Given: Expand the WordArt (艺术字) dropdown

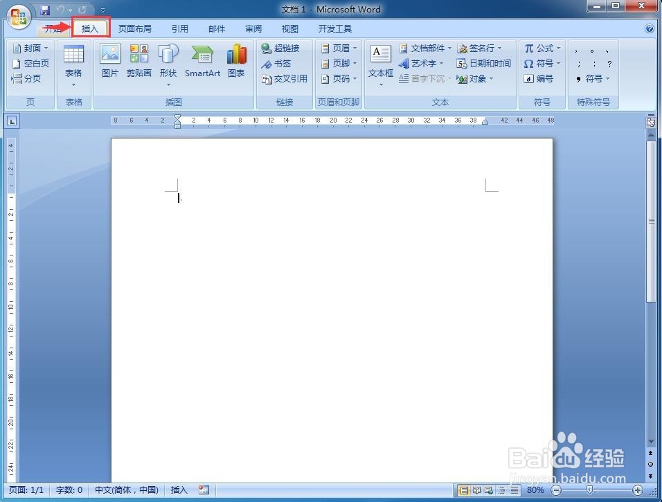Looking at the screenshot, I should click(442, 64).
